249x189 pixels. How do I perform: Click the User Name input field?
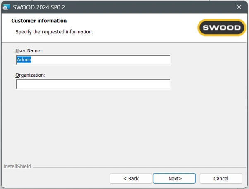93,60
